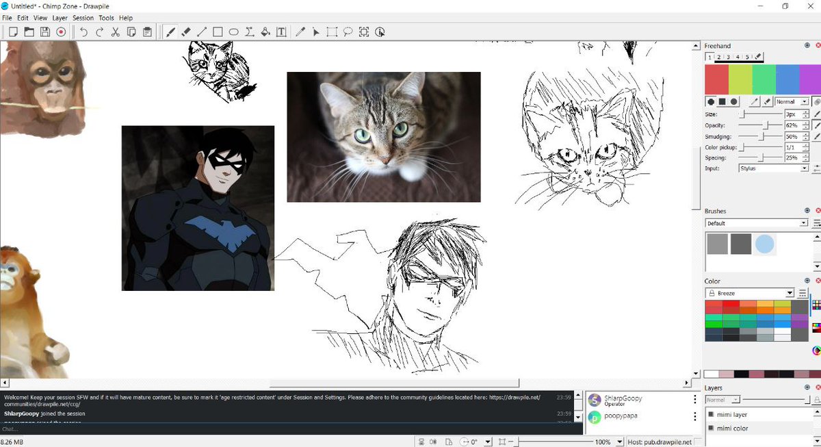Start recording with the red record icon

click(x=61, y=31)
